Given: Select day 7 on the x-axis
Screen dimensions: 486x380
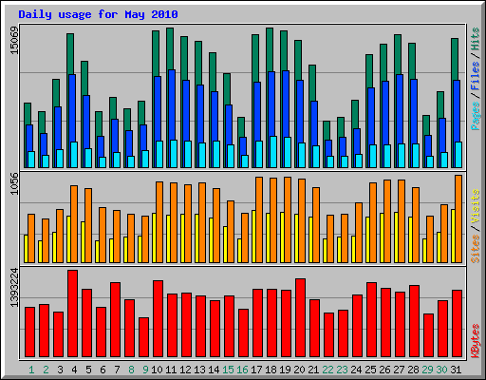Looking at the screenshot, I should click(117, 370).
